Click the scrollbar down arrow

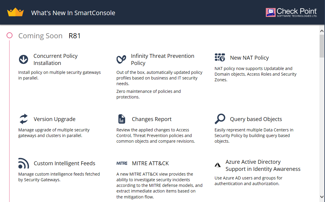322,197
